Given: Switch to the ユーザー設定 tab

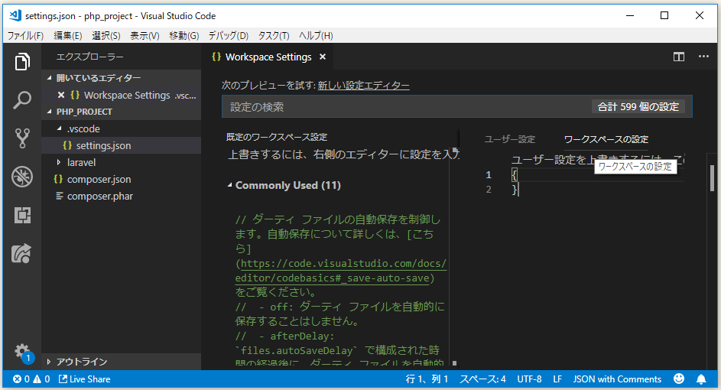Looking at the screenshot, I should (x=509, y=139).
